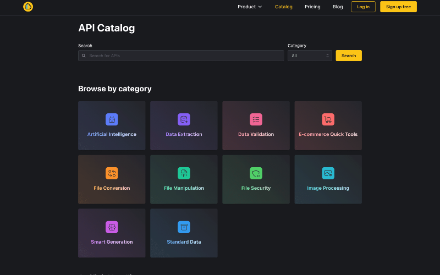Click the magnifier icon in the search field

tap(84, 56)
